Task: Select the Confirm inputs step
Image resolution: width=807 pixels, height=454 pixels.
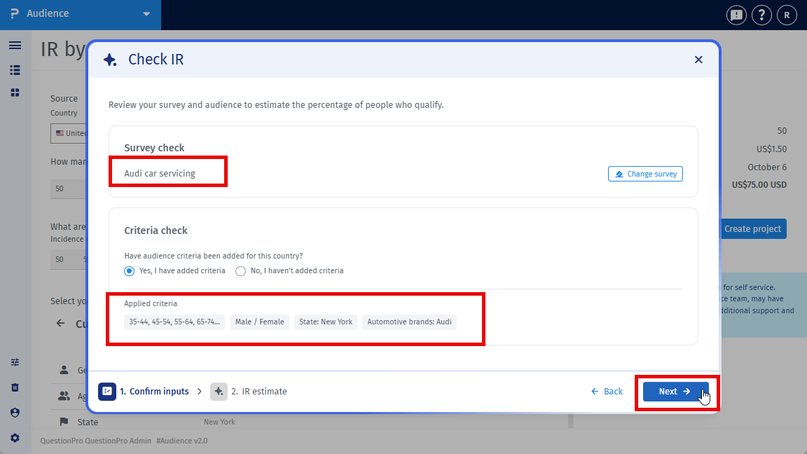Action: (144, 391)
